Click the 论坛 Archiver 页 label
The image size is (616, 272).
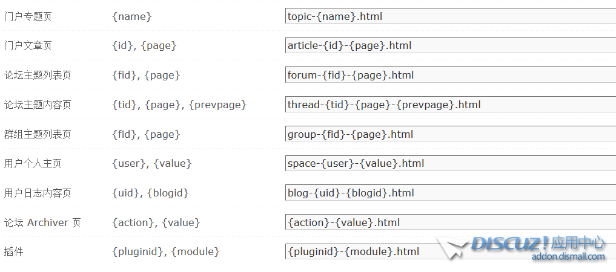coord(42,222)
